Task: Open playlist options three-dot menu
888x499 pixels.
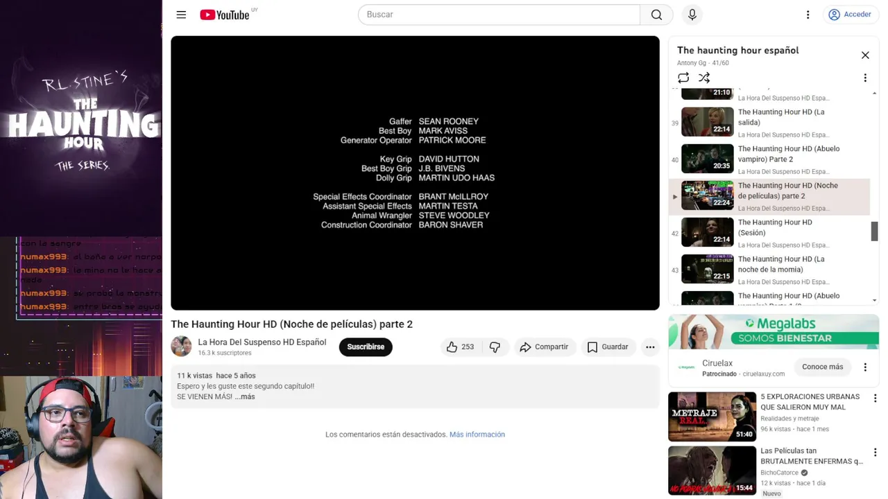Action: (x=865, y=78)
